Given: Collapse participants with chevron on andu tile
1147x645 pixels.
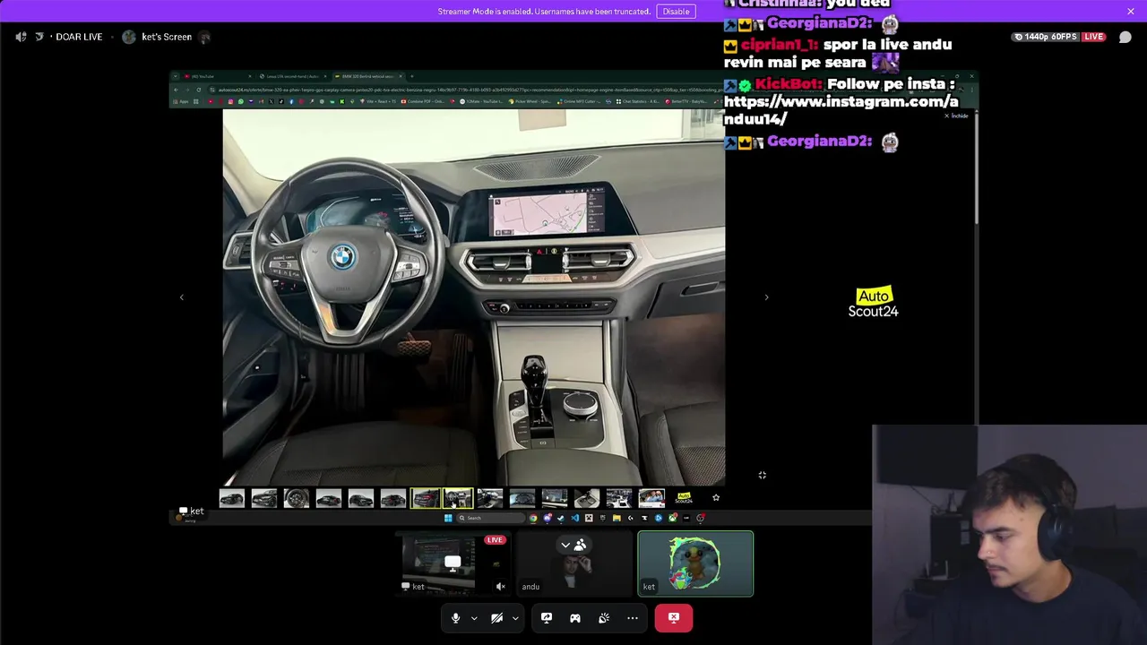Looking at the screenshot, I should (x=565, y=545).
